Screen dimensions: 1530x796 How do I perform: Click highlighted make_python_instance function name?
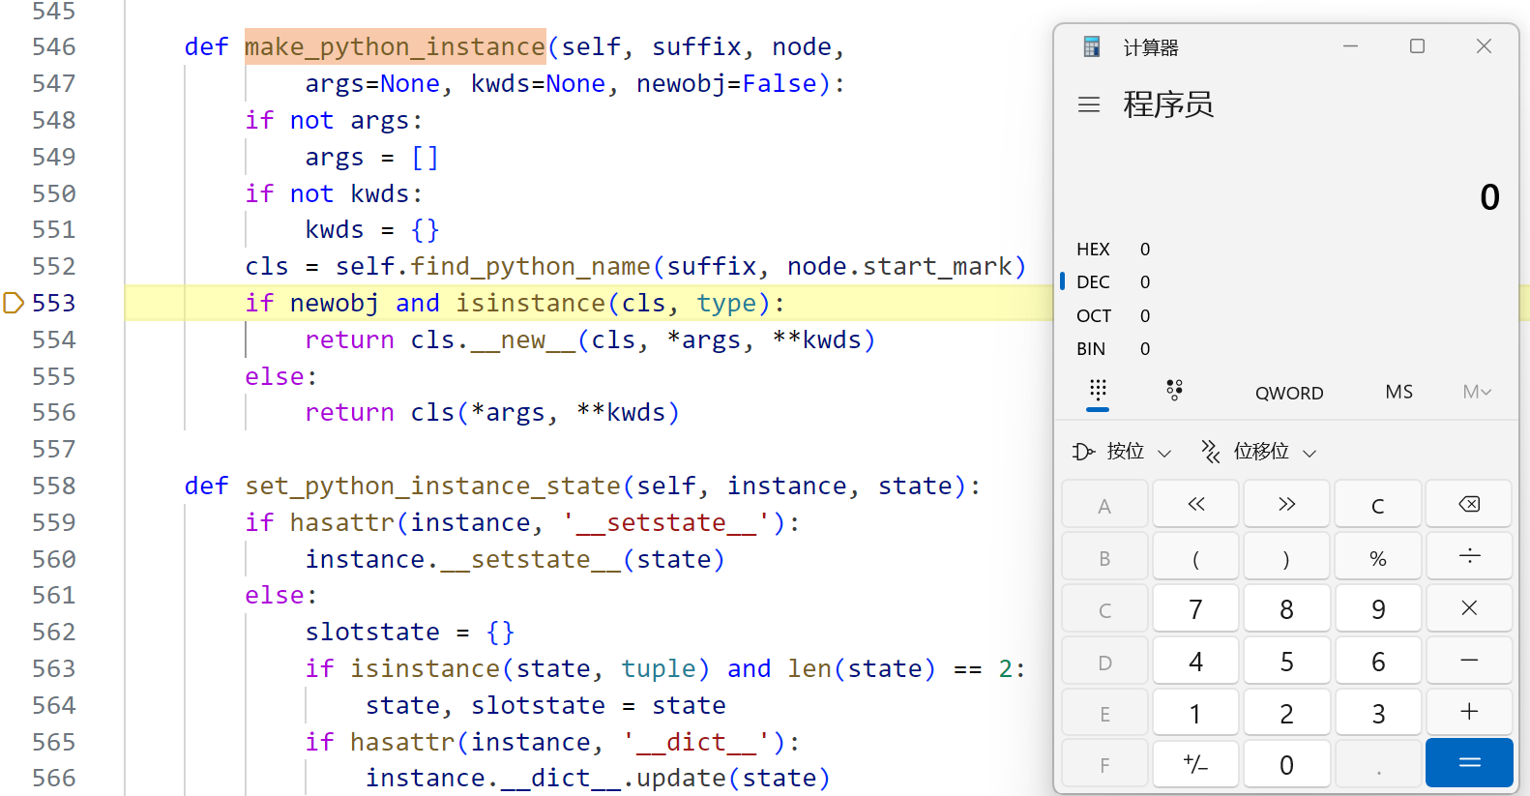point(395,46)
